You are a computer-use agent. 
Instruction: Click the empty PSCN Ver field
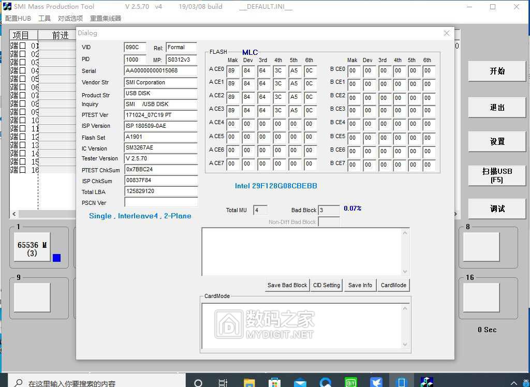pyautogui.click(x=161, y=202)
